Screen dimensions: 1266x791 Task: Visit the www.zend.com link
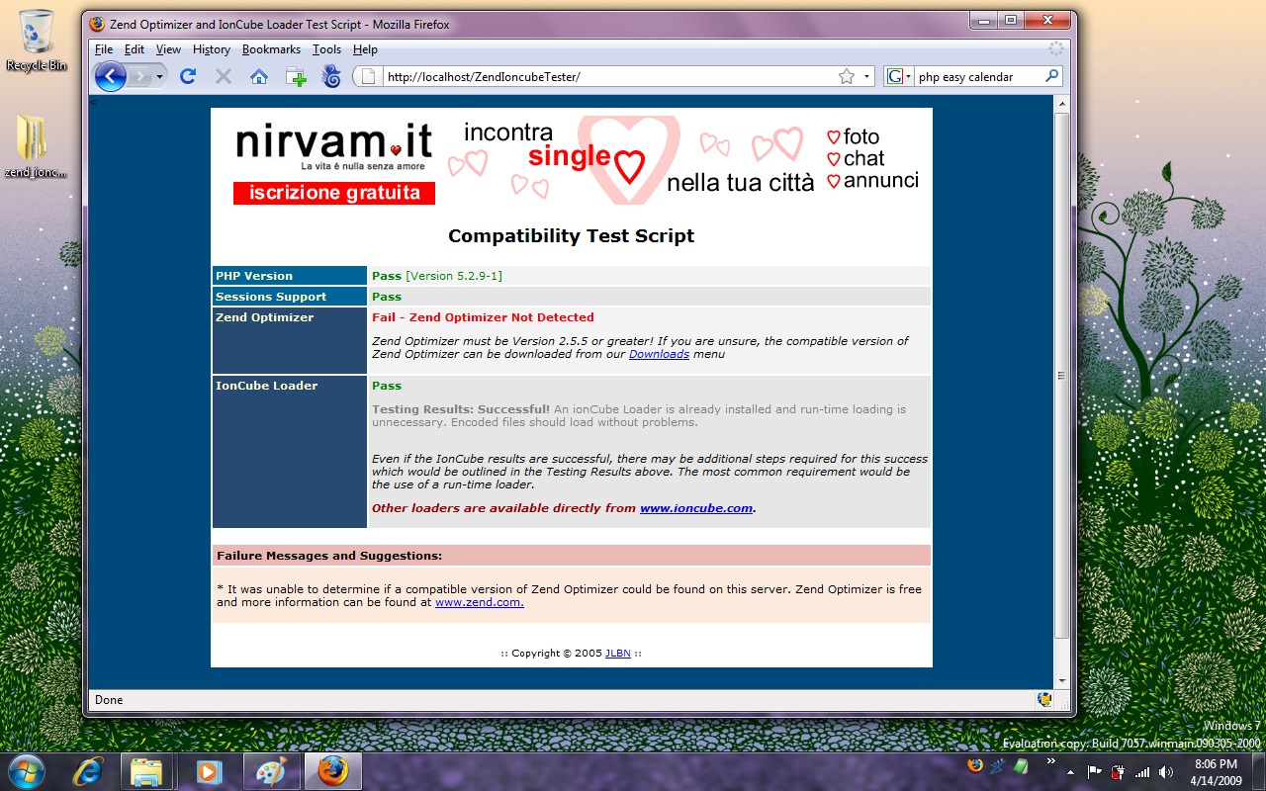point(479,602)
